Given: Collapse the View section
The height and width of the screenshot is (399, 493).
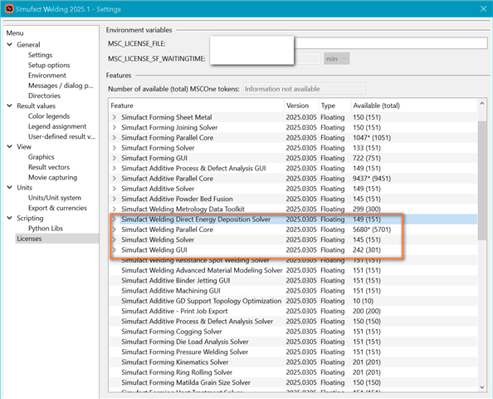Looking at the screenshot, I should click(10, 146).
